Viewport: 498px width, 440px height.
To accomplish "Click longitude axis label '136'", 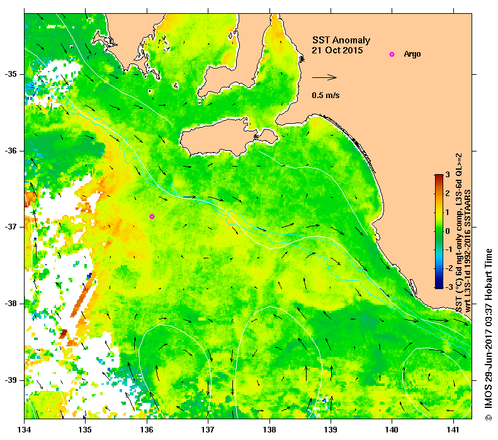I will tap(147, 430).
